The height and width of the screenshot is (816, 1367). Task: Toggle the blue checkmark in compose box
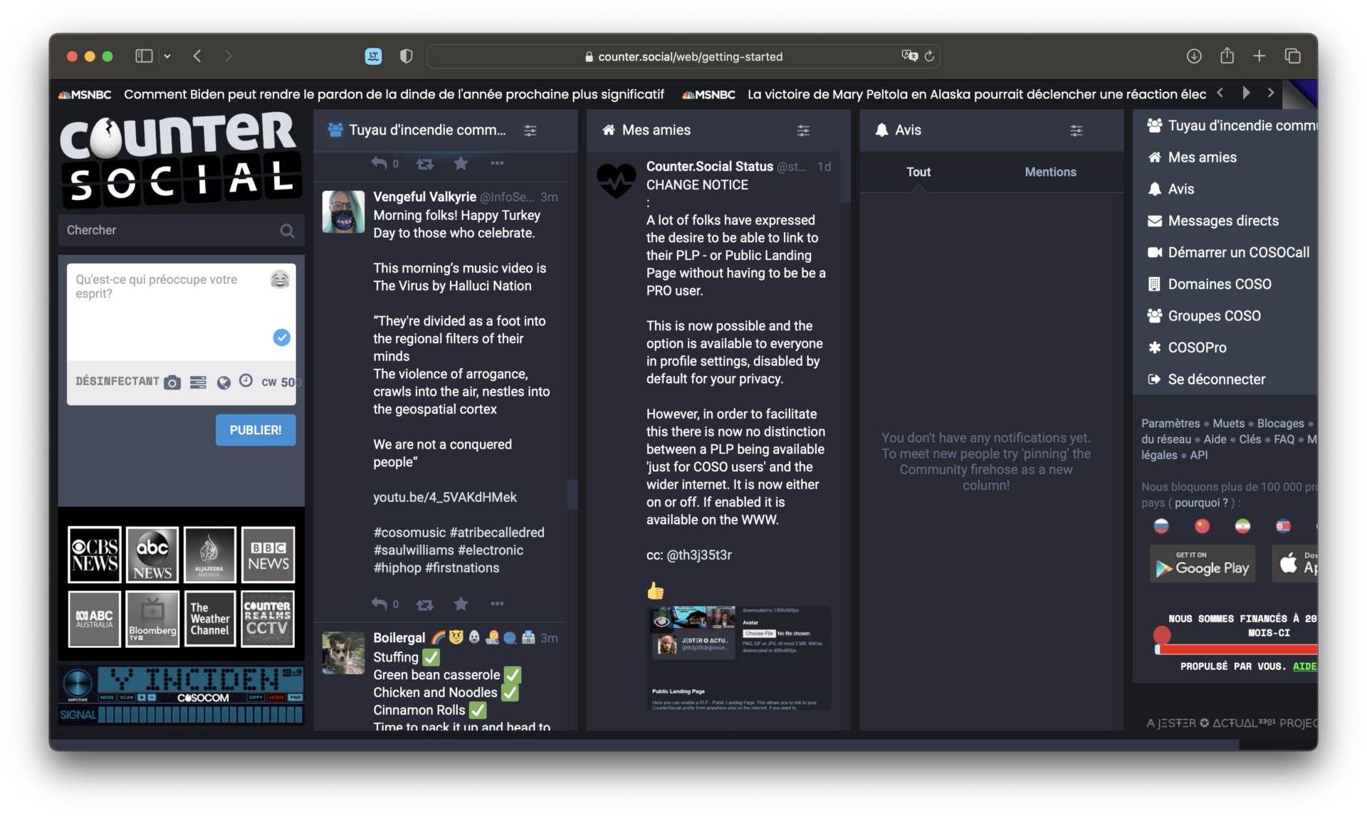282,338
